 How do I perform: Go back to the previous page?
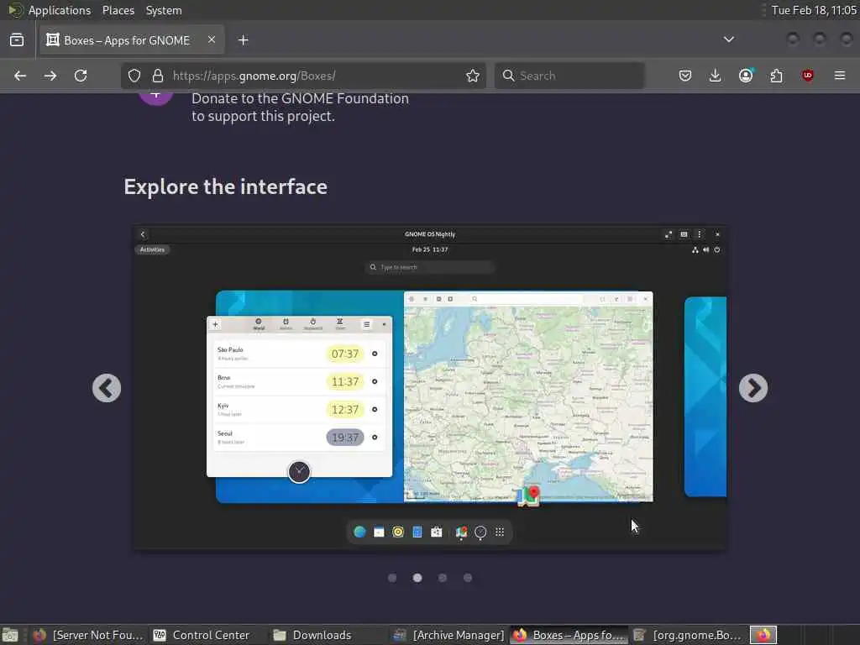[x=20, y=76]
